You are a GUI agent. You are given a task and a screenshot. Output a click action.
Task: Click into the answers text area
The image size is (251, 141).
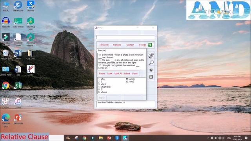coord(122,85)
